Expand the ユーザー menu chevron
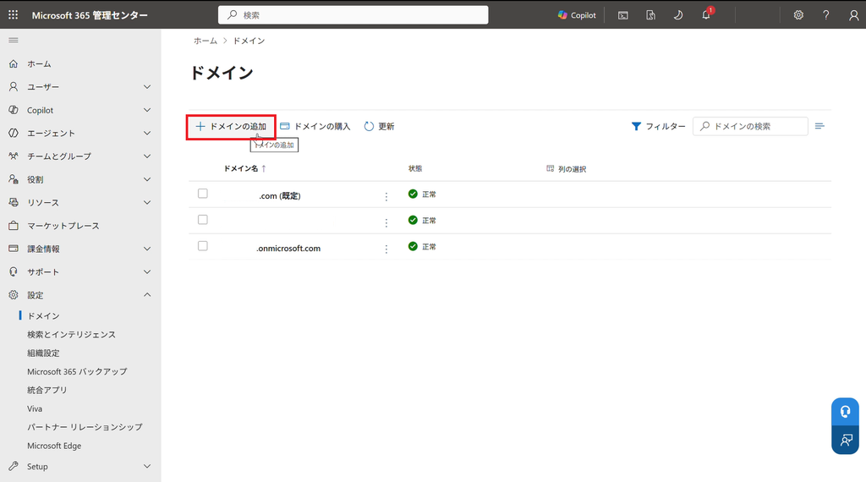 tap(147, 87)
